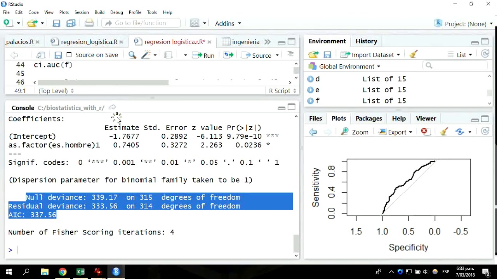Open the Open File folder icon
The width and height of the screenshot is (497, 279).
(x=33, y=23)
